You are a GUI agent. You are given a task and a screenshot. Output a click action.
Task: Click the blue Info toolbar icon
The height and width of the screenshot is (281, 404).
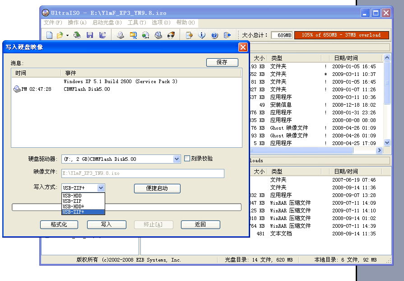tap(202, 35)
